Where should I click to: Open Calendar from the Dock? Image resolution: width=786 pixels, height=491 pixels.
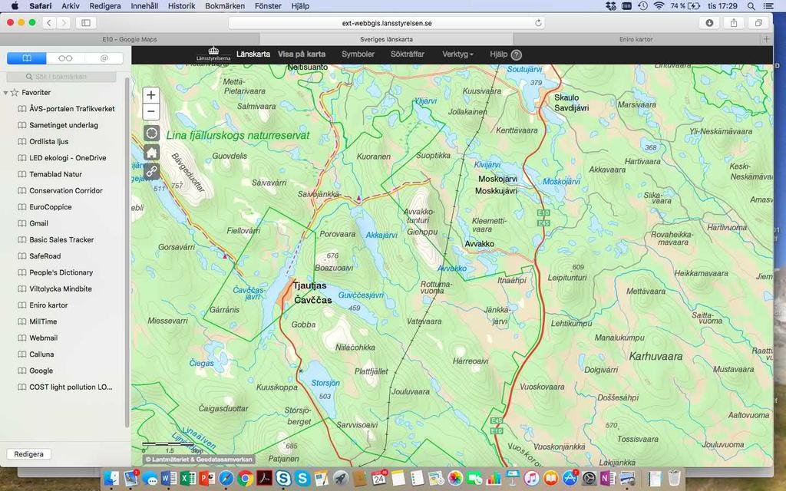pos(379,479)
